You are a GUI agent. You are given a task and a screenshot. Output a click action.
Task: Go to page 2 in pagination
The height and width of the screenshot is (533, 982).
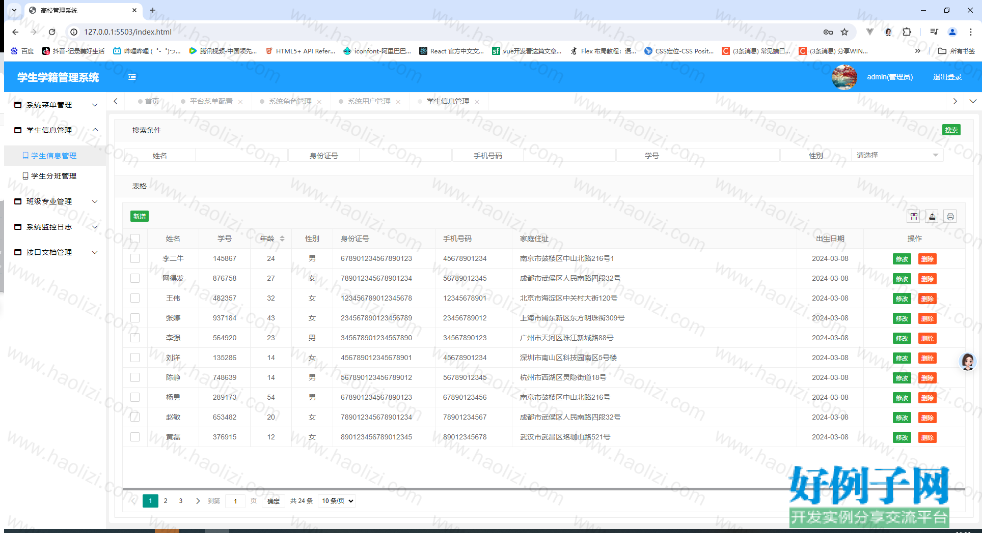pos(166,501)
